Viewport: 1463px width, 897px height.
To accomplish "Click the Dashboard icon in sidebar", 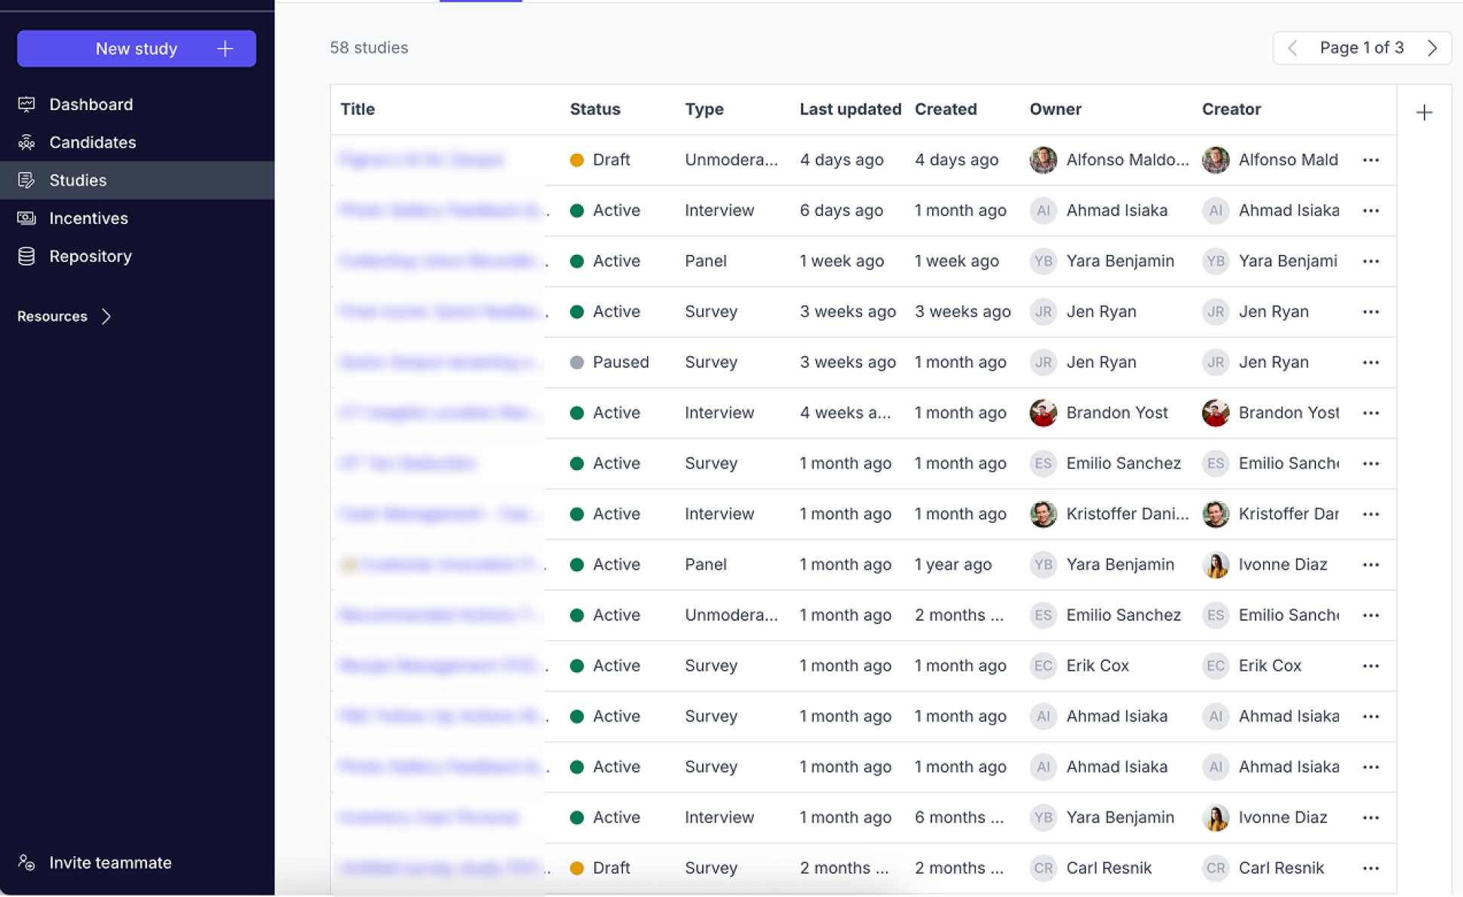I will [x=26, y=104].
